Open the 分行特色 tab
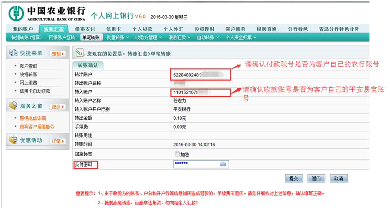This screenshot has width=390, height=208. click(x=298, y=29)
